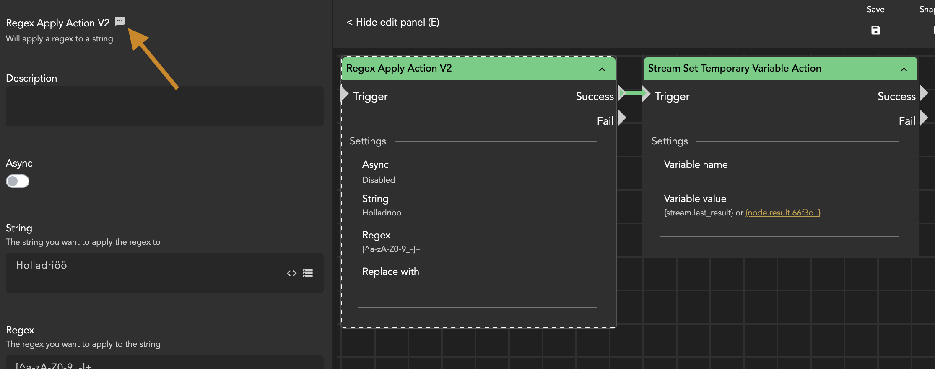Click the Snap option in top toolbar
The image size is (935, 369).
tap(927, 9)
